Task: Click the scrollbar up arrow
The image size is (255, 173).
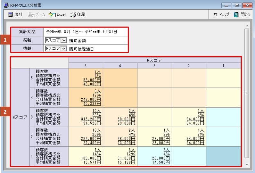Action: [x=247, y=26]
